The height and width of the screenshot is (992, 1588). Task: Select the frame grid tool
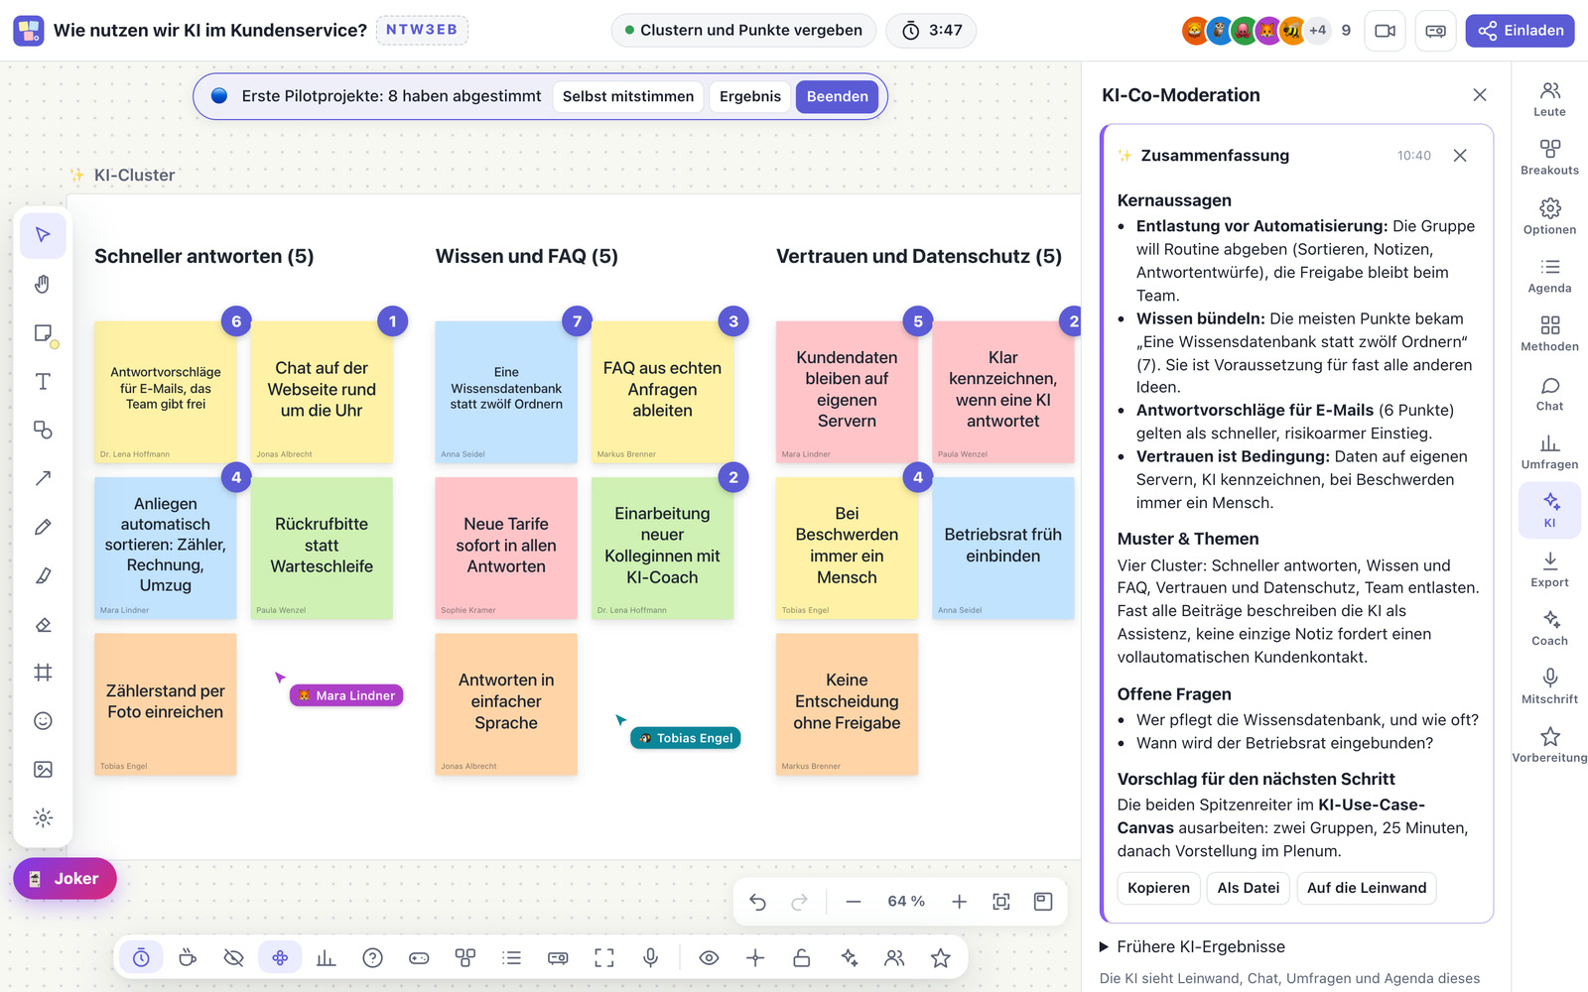coord(43,673)
